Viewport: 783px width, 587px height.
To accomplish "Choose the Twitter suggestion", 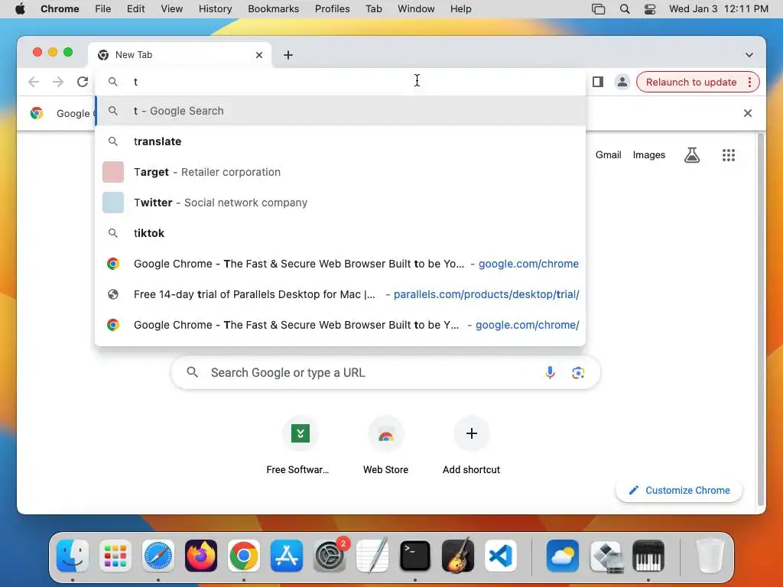I will tap(340, 202).
